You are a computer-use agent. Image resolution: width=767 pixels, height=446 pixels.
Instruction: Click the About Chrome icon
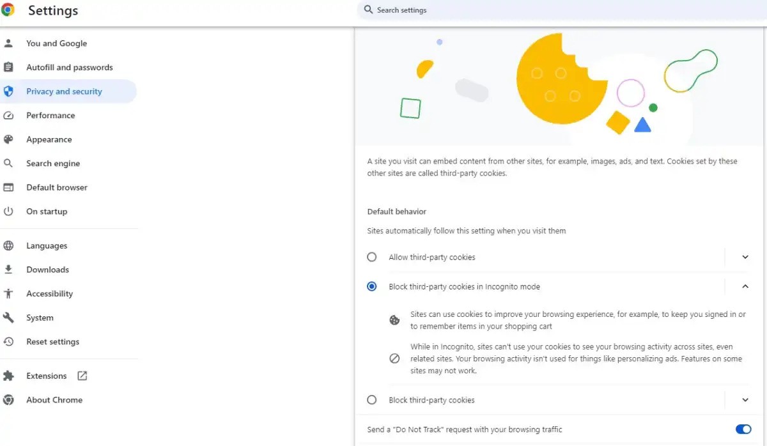pos(8,400)
